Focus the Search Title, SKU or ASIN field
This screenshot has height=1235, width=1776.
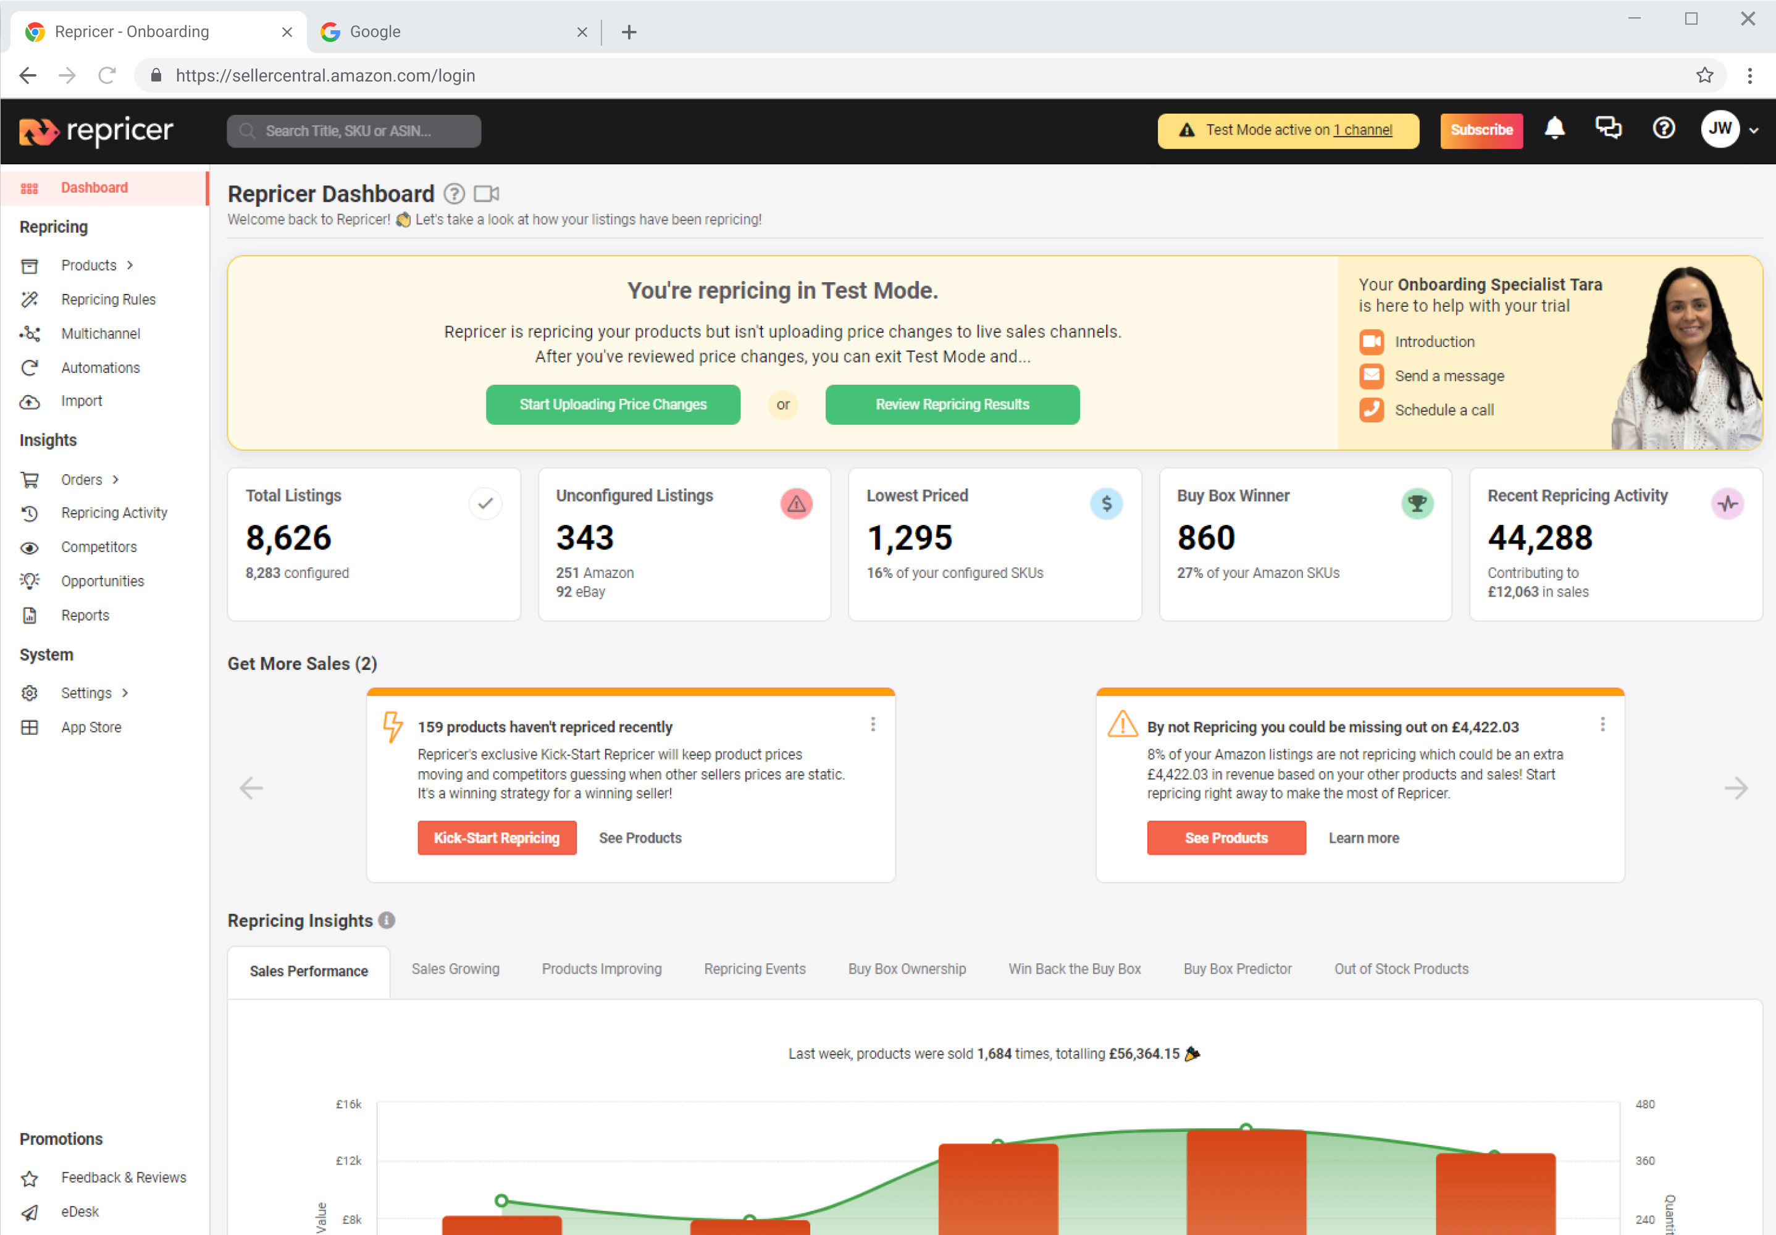click(x=353, y=131)
